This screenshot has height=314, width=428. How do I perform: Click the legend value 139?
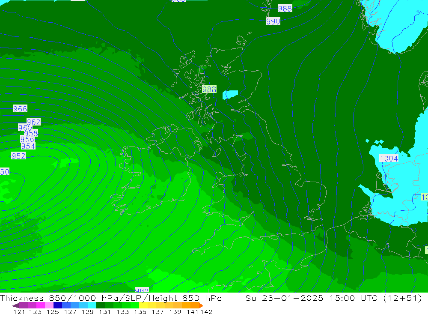point(175,311)
